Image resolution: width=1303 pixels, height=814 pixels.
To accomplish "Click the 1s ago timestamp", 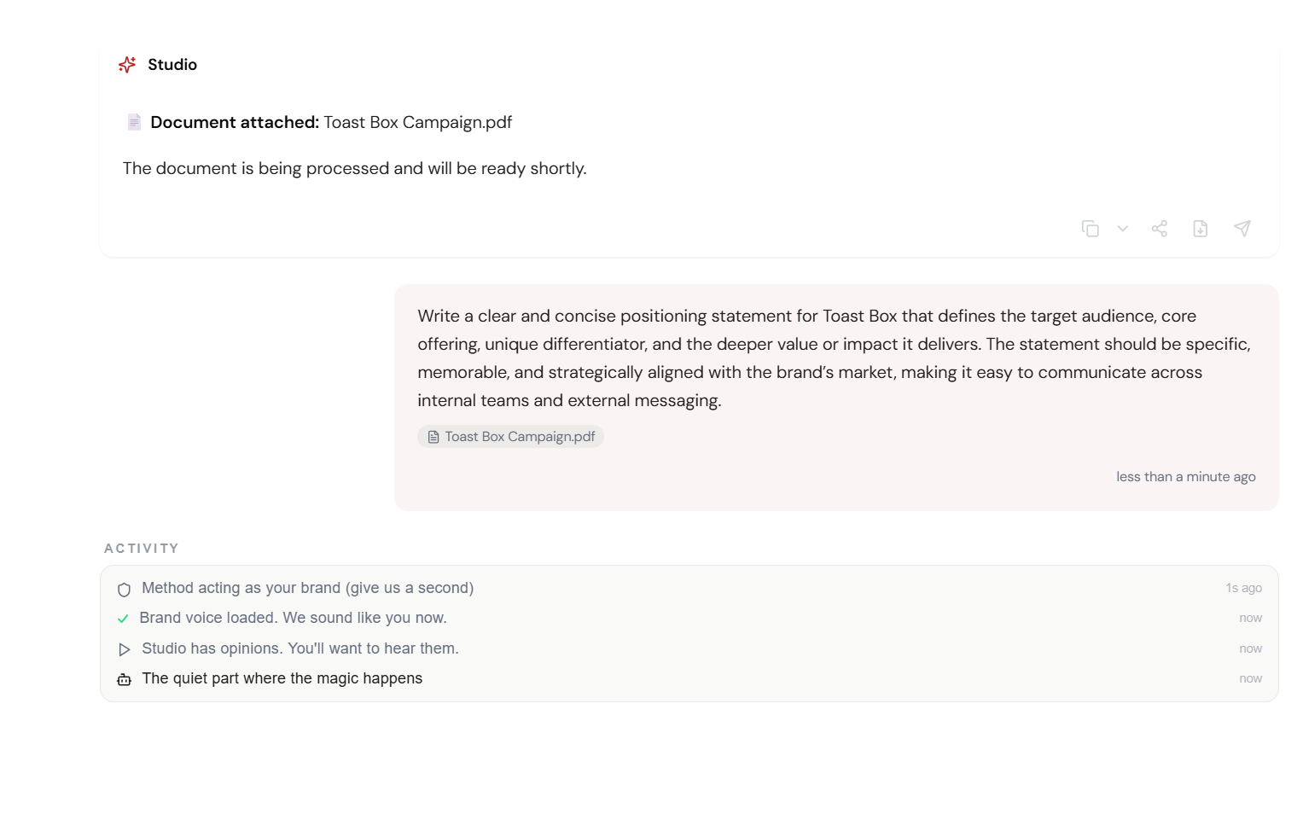I will (1243, 588).
